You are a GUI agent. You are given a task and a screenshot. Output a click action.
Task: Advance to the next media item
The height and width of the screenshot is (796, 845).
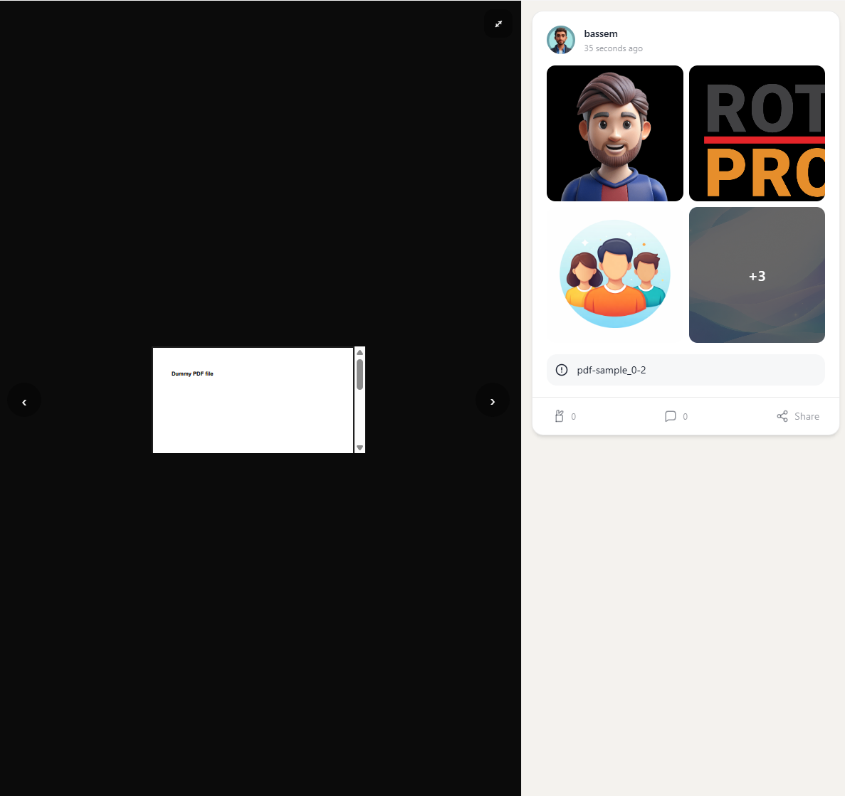click(x=492, y=401)
